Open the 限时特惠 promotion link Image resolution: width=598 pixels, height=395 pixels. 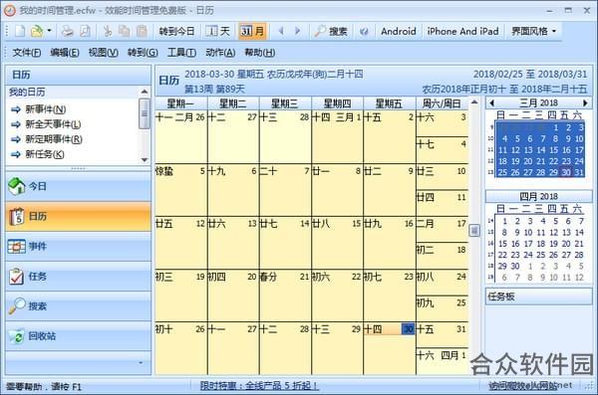point(259,386)
